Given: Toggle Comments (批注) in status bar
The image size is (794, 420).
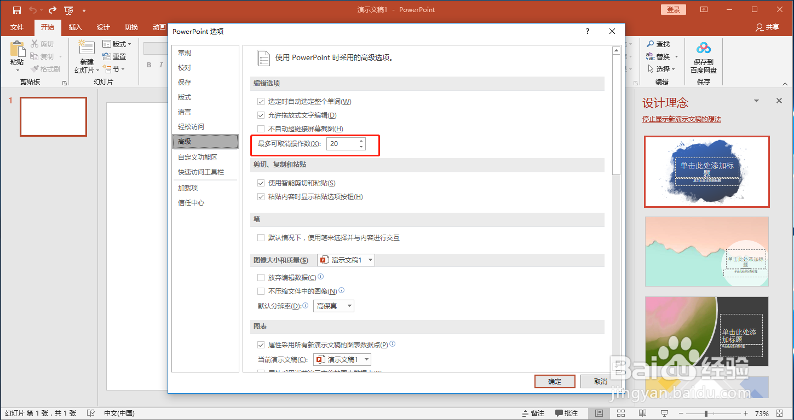Looking at the screenshot, I should (x=567, y=413).
